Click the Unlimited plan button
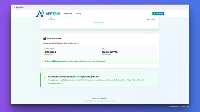Image resolution: width=200 pixels, height=112 pixels. pyautogui.click(x=158, y=14)
